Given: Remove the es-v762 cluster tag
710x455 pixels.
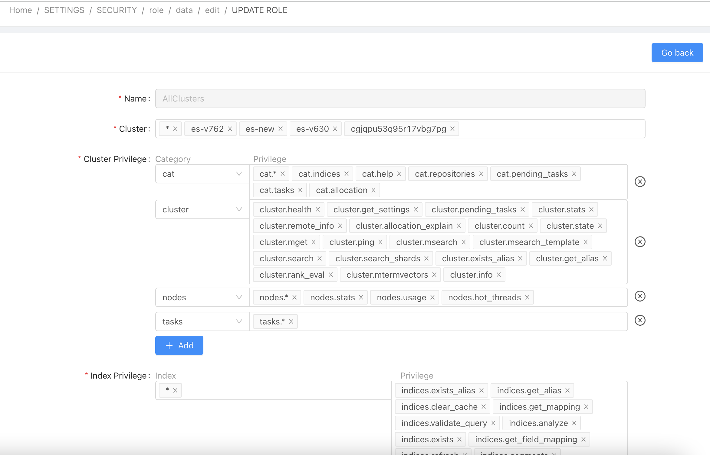Looking at the screenshot, I should (230, 128).
